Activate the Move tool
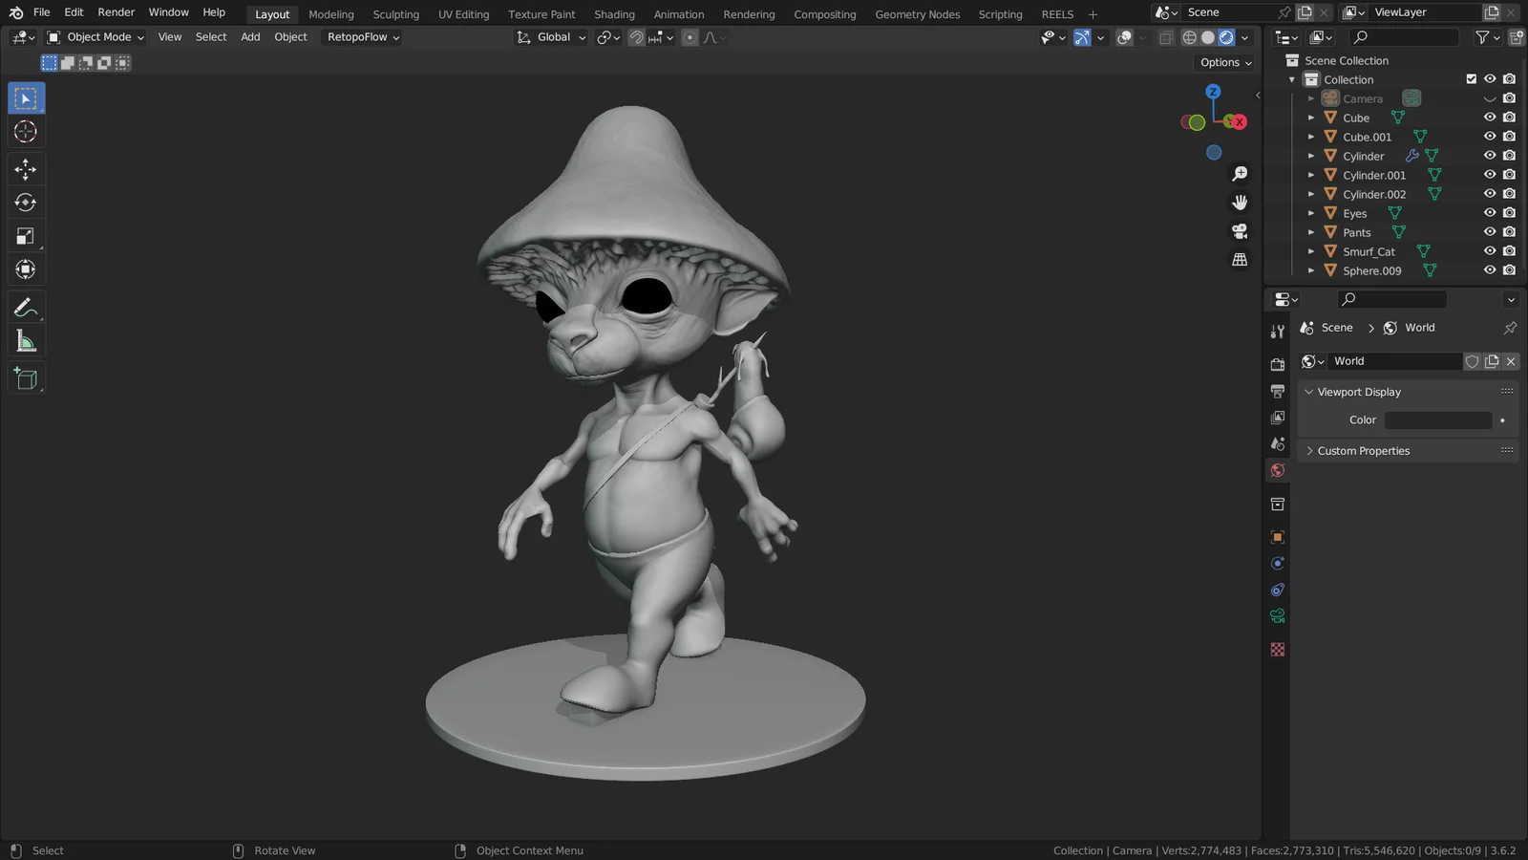Viewport: 1528px width, 860px height. click(26, 169)
